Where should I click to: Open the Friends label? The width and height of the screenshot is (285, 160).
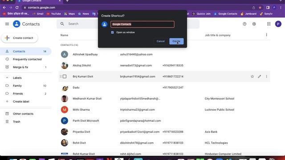pyautogui.click(x=25, y=94)
